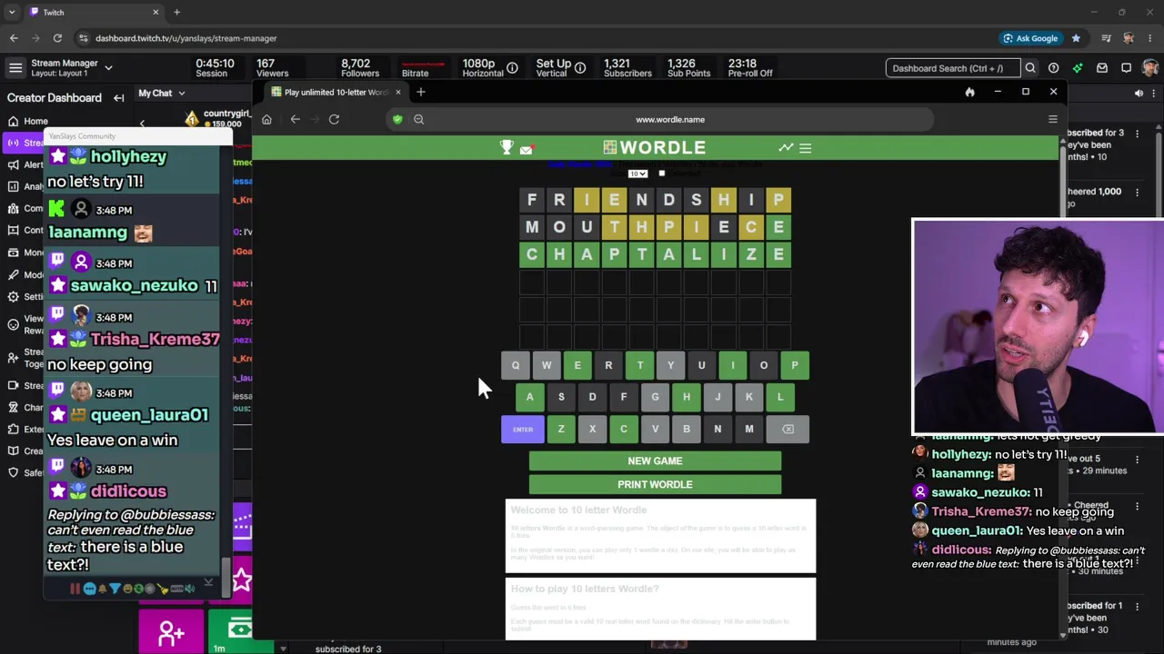Open the Wordle word size dropdown
The image size is (1164, 654).
(637, 173)
